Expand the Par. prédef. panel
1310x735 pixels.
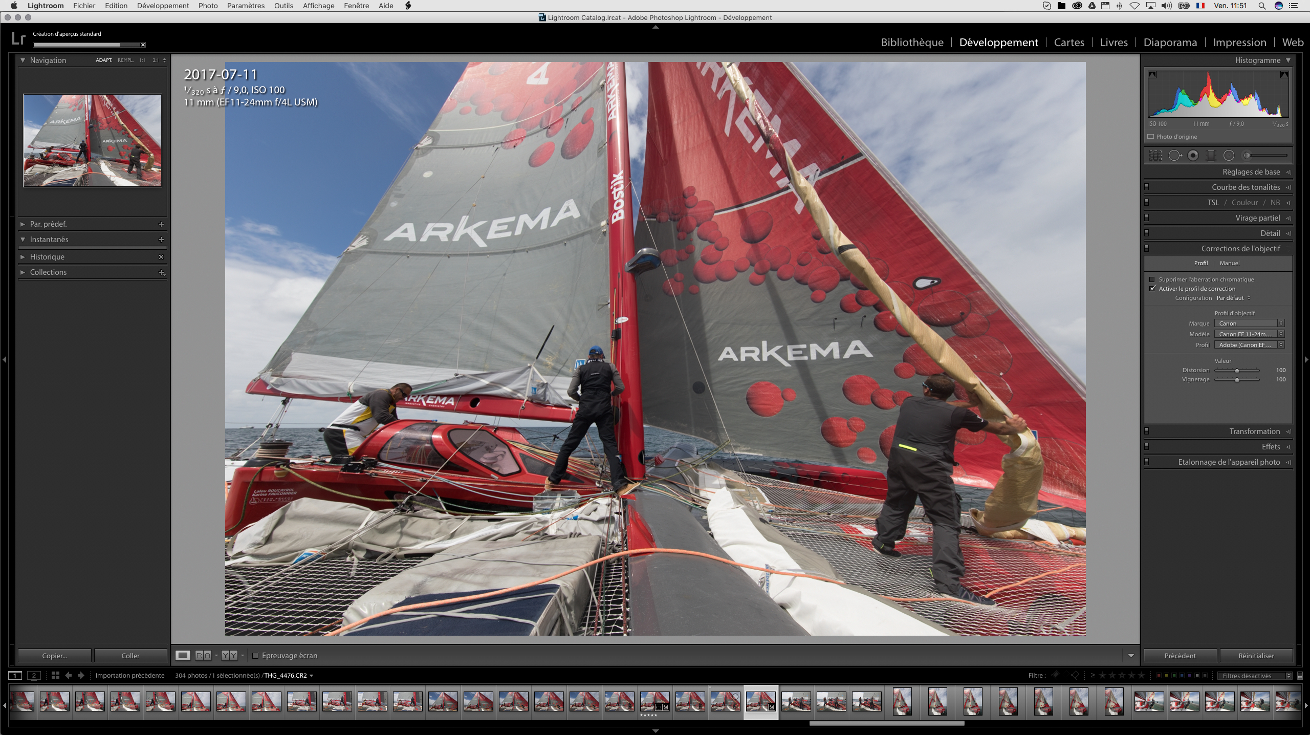pos(23,224)
